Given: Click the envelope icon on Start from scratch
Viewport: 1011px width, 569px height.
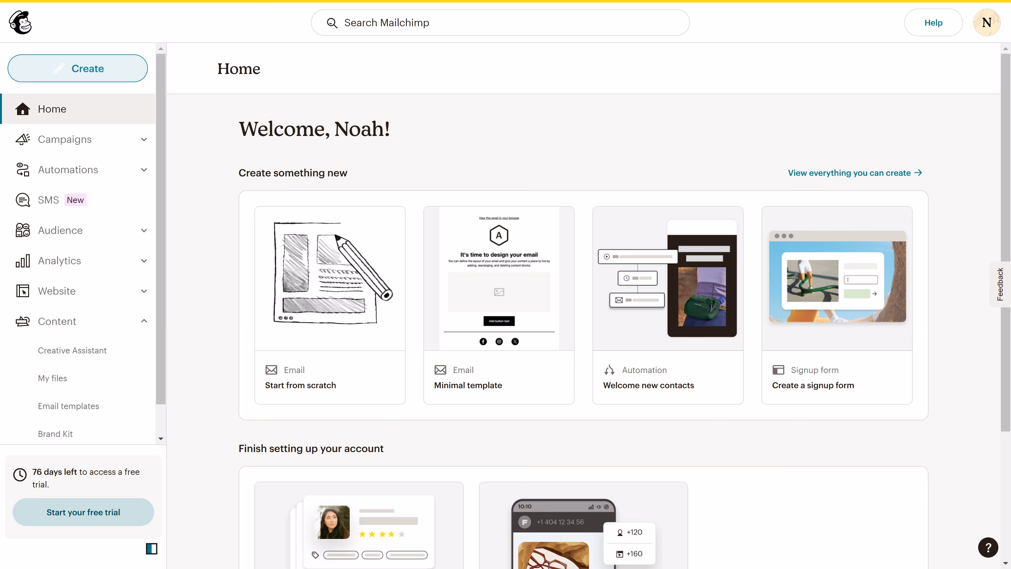Looking at the screenshot, I should (271, 370).
